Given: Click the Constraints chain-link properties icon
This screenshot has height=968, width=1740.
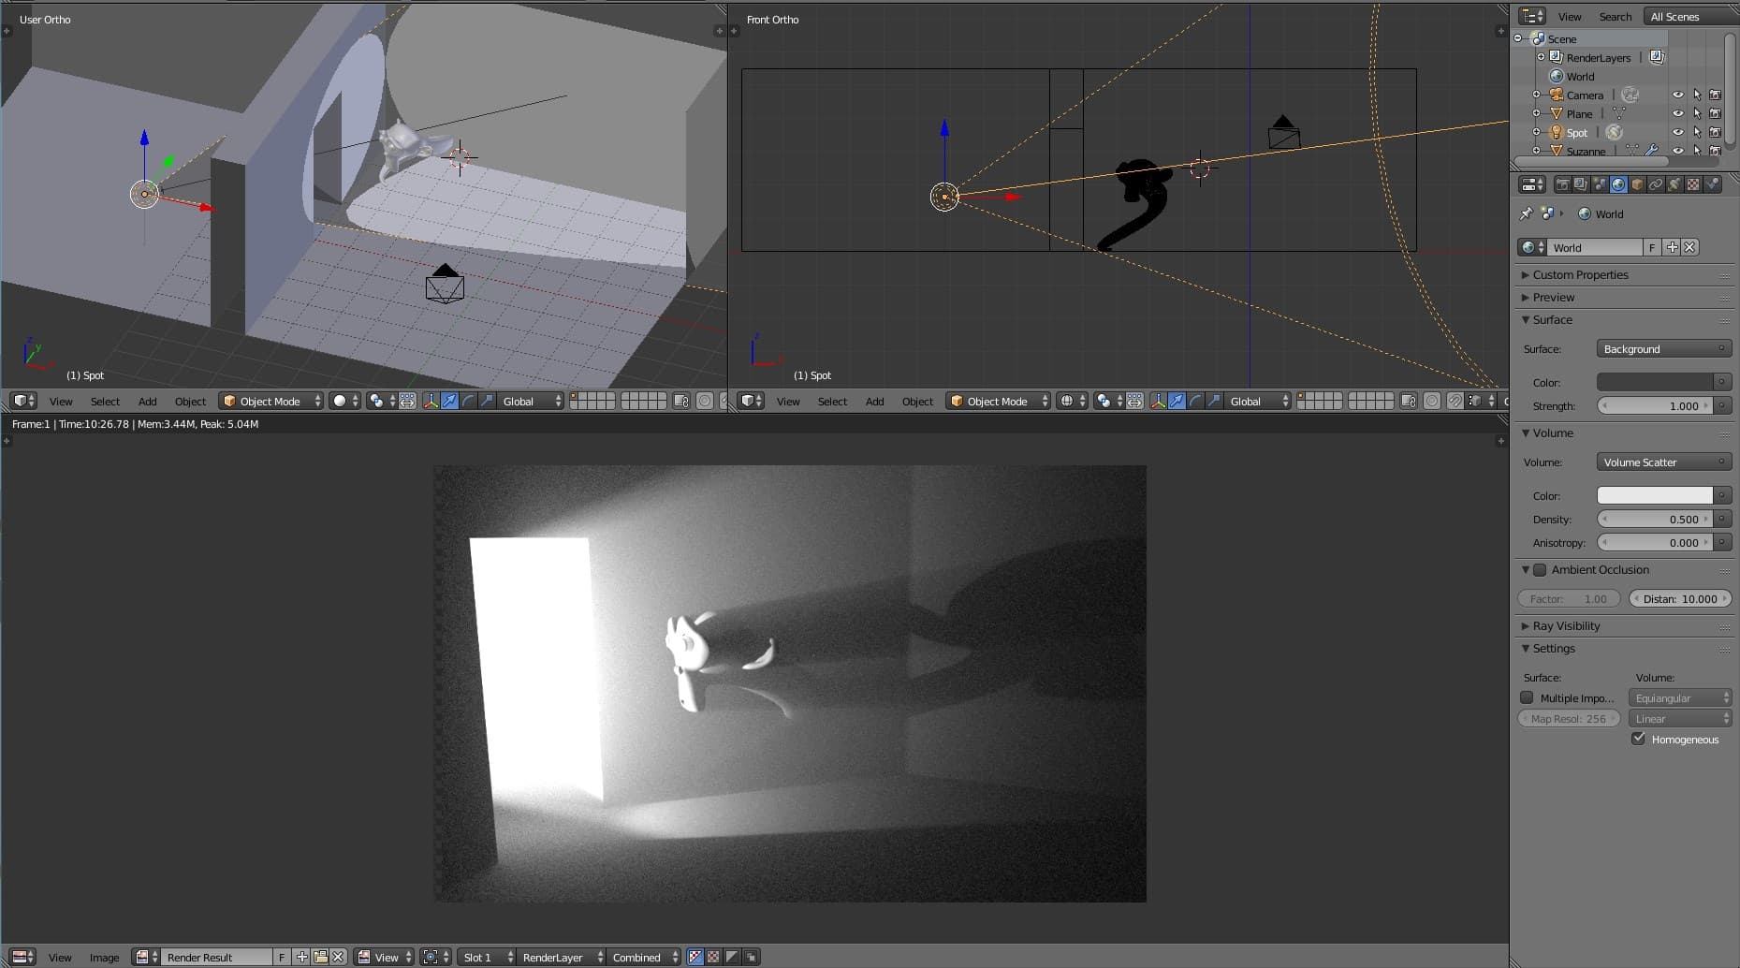Looking at the screenshot, I should (x=1656, y=184).
